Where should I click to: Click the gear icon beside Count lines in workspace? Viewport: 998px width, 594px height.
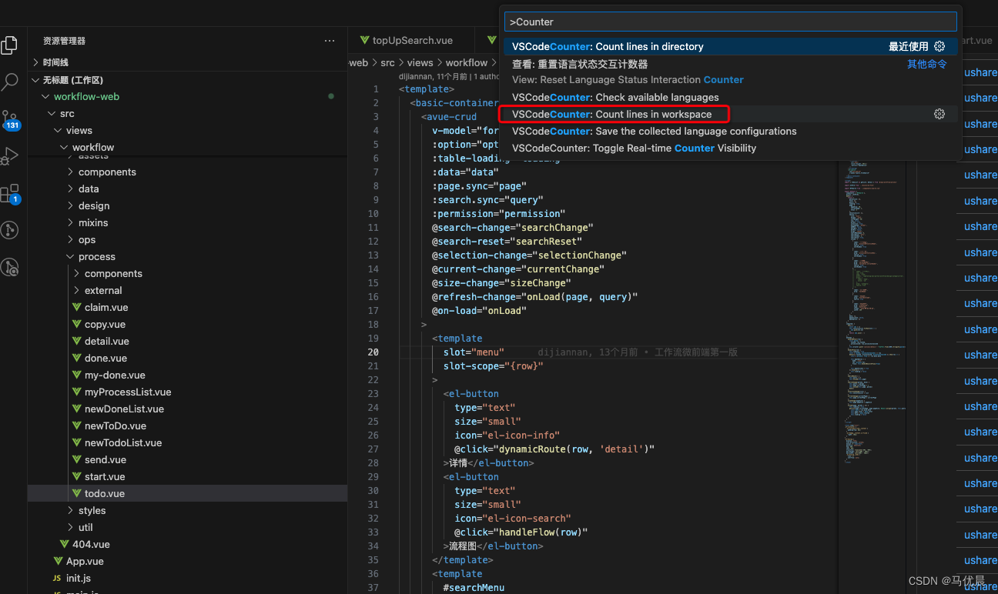(939, 112)
